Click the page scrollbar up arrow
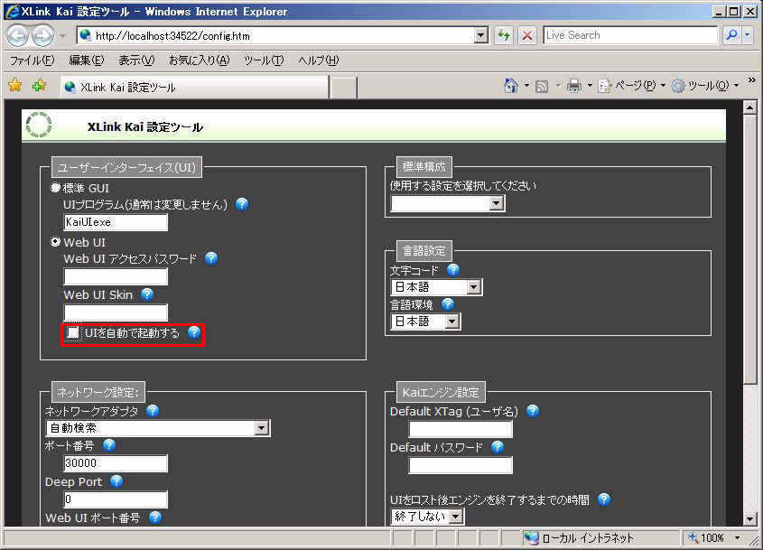 [749, 107]
